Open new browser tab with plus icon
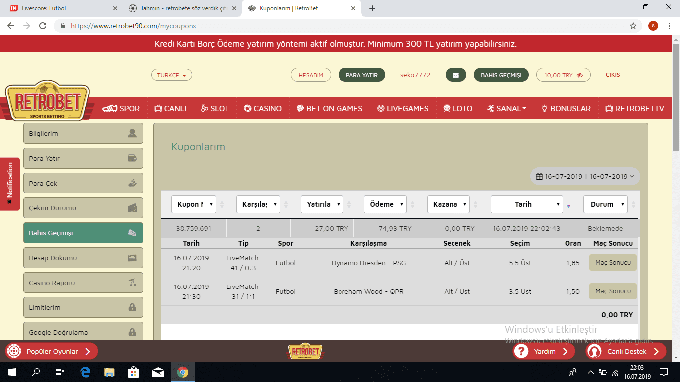The height and width of the screenshot is (382, 680). click(372, 8)
